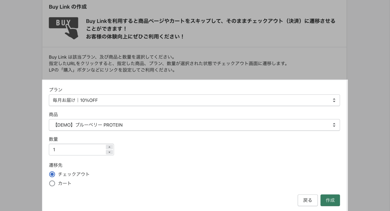Click inside the 数量 quantity field
This screenshot has height=211, width=390.
pyautogui.click(x=76, y=150)
